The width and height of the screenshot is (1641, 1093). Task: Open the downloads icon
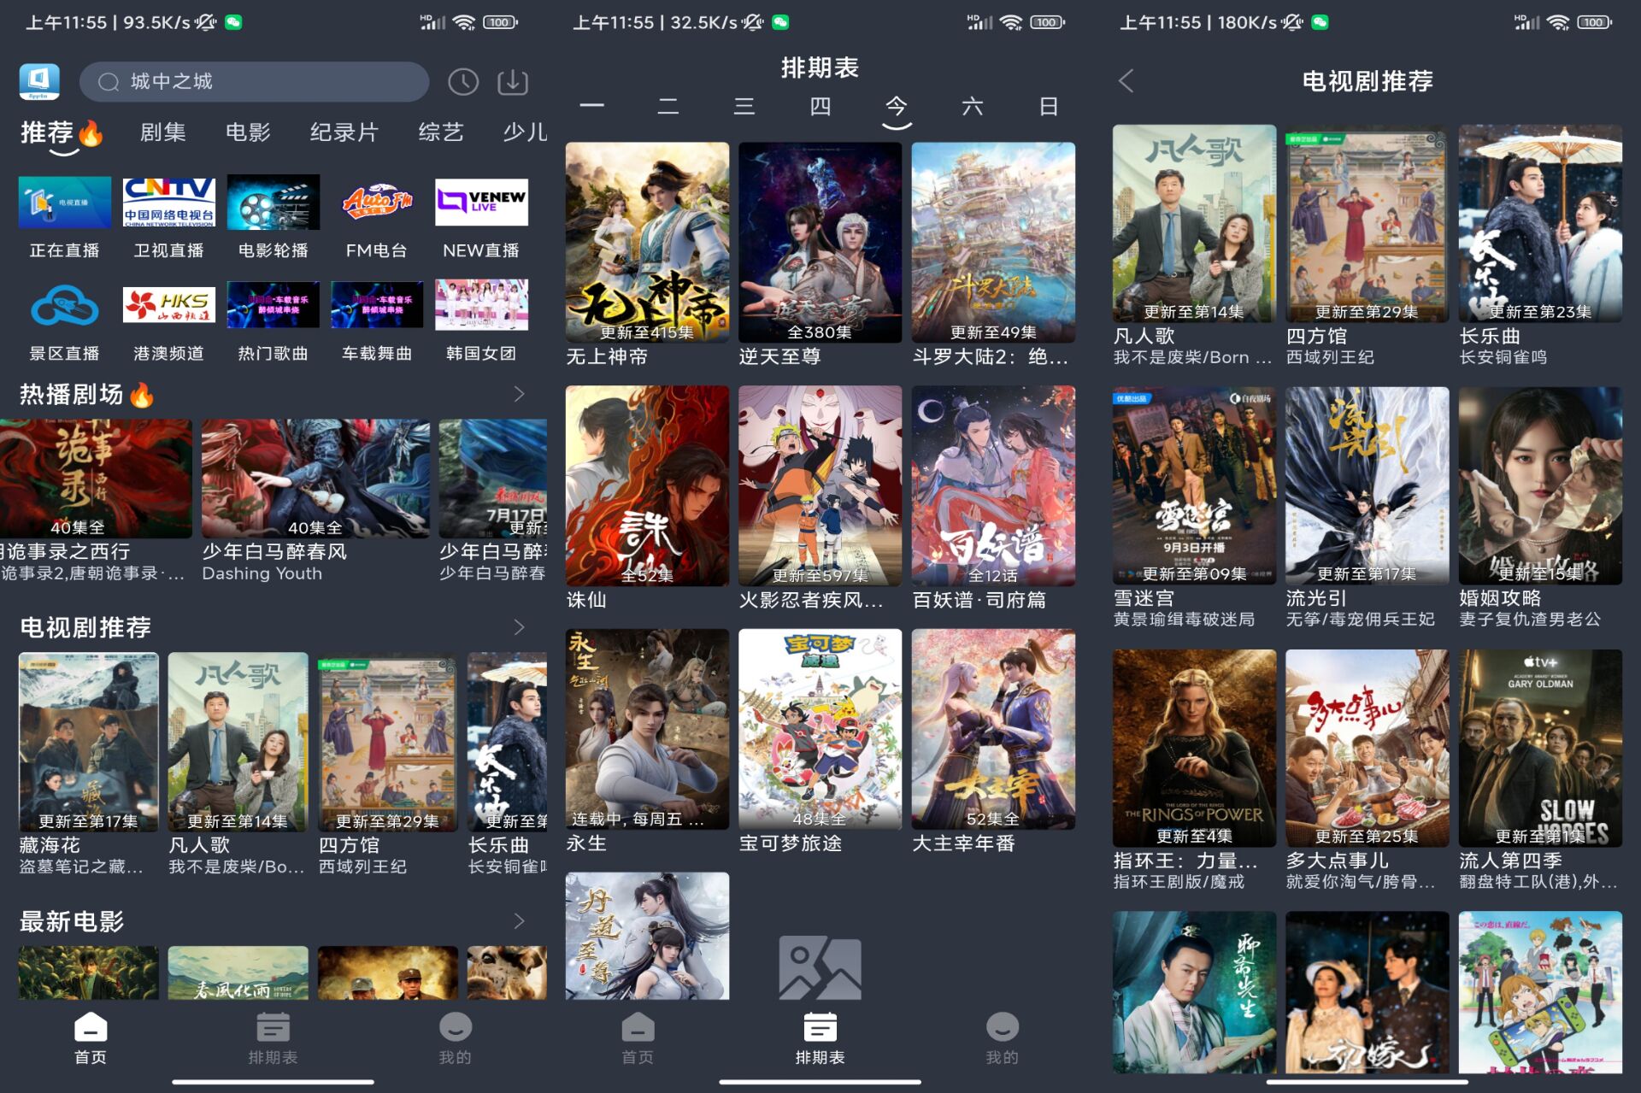pyautogui.click(x=513, y=82)
